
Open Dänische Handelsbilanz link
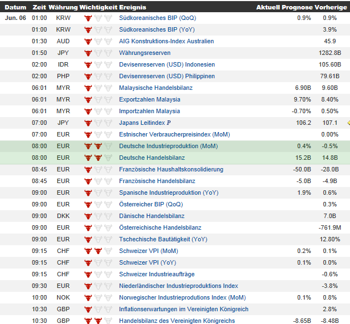tap(152, 216)
